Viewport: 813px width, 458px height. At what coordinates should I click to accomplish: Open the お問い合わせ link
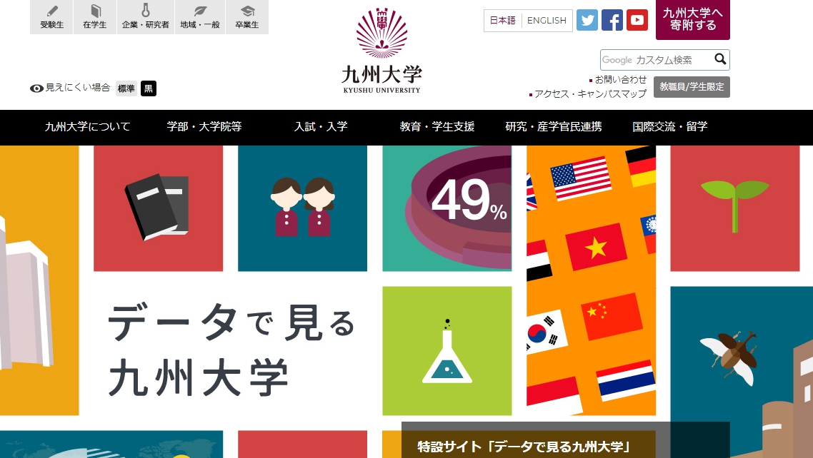click(621, 80)
